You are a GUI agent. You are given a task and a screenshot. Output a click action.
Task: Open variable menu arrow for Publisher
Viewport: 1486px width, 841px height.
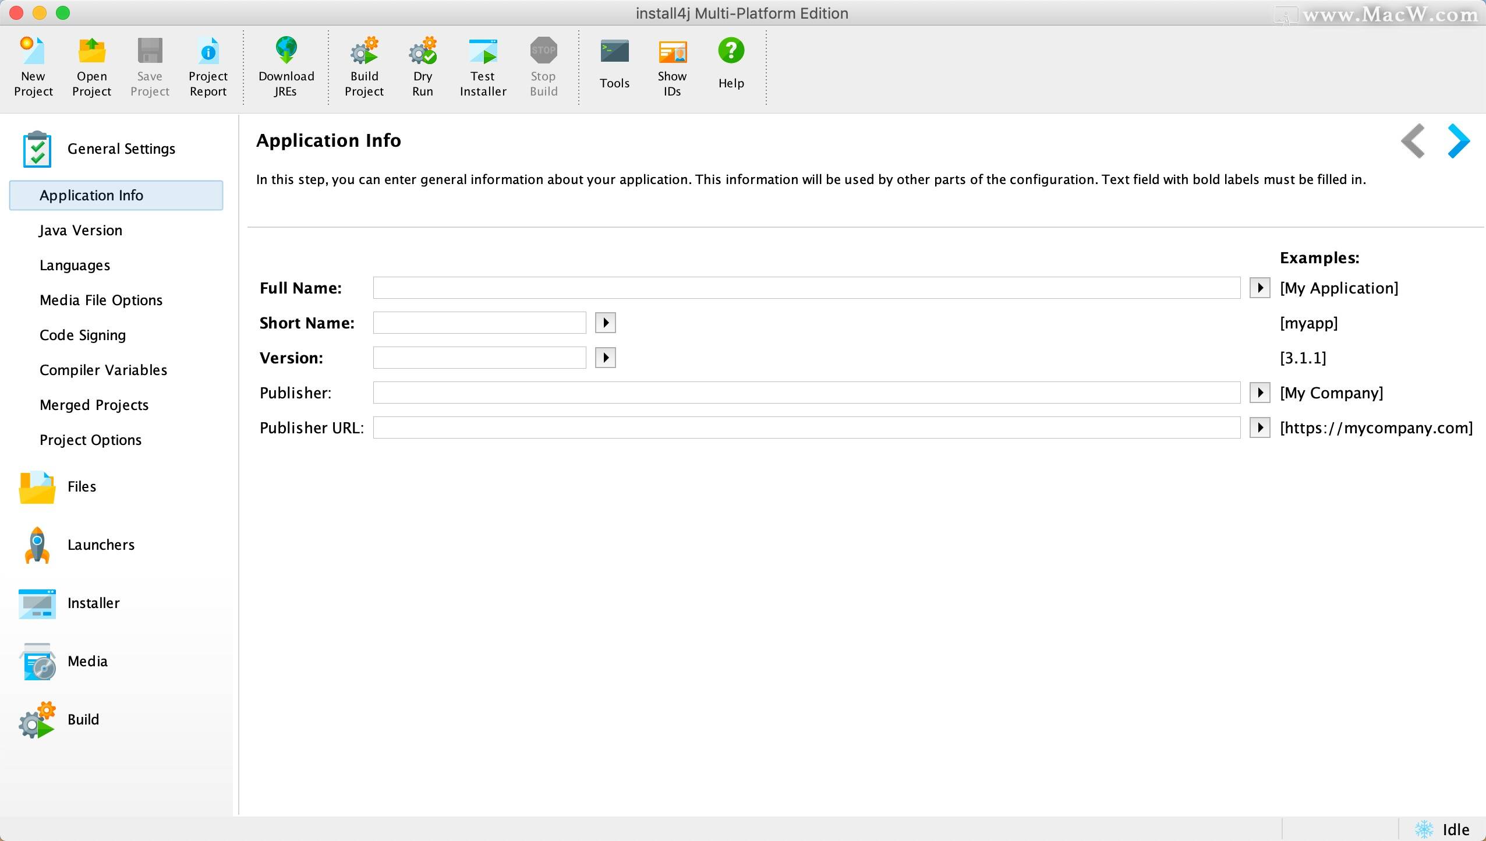click(1260, 393)
